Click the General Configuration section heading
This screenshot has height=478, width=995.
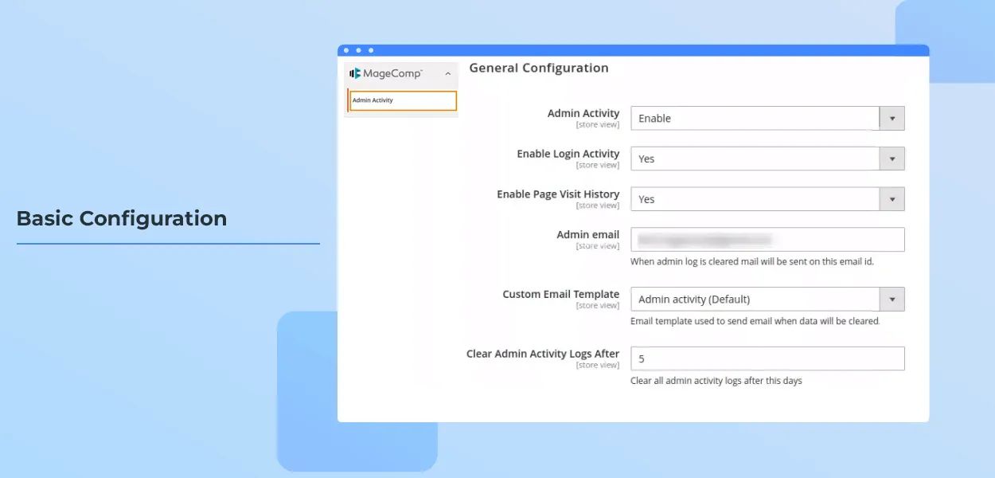tap(539, 69)
